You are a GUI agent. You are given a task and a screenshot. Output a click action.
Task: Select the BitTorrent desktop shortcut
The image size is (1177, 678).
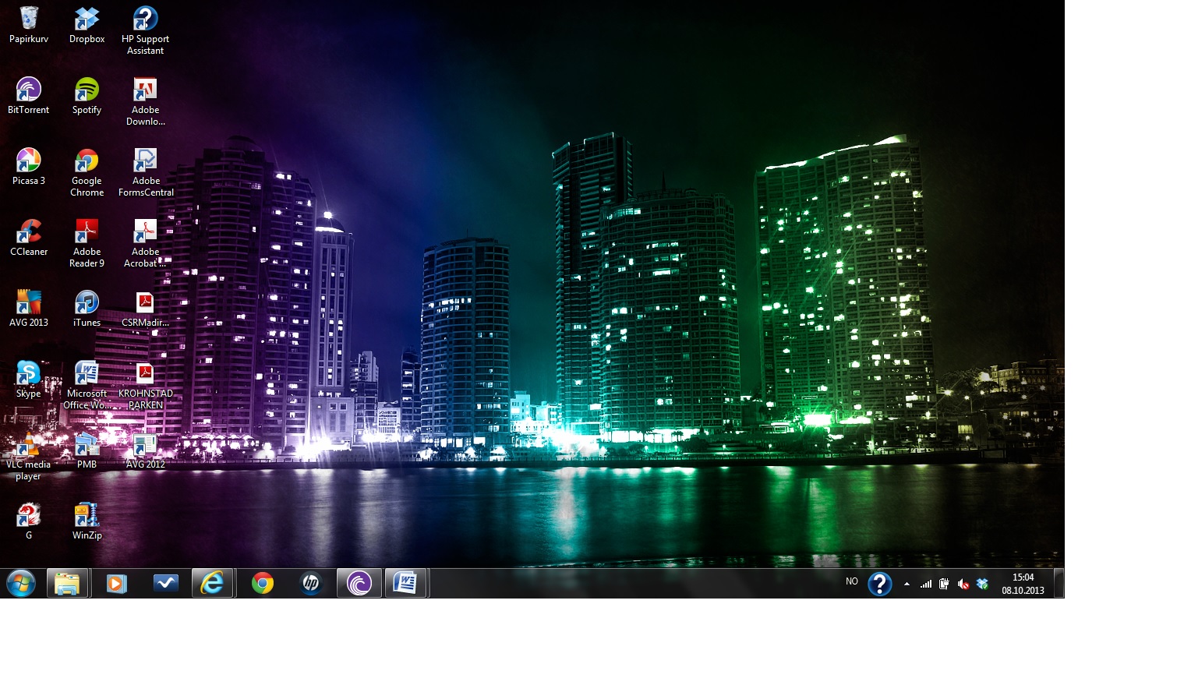point(29,96)
